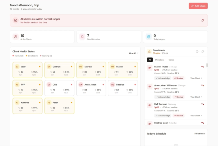Click the info icon in Trend Alerts
Image resolution: width=218 pixels, height=146 pixels.
(197, 51)
